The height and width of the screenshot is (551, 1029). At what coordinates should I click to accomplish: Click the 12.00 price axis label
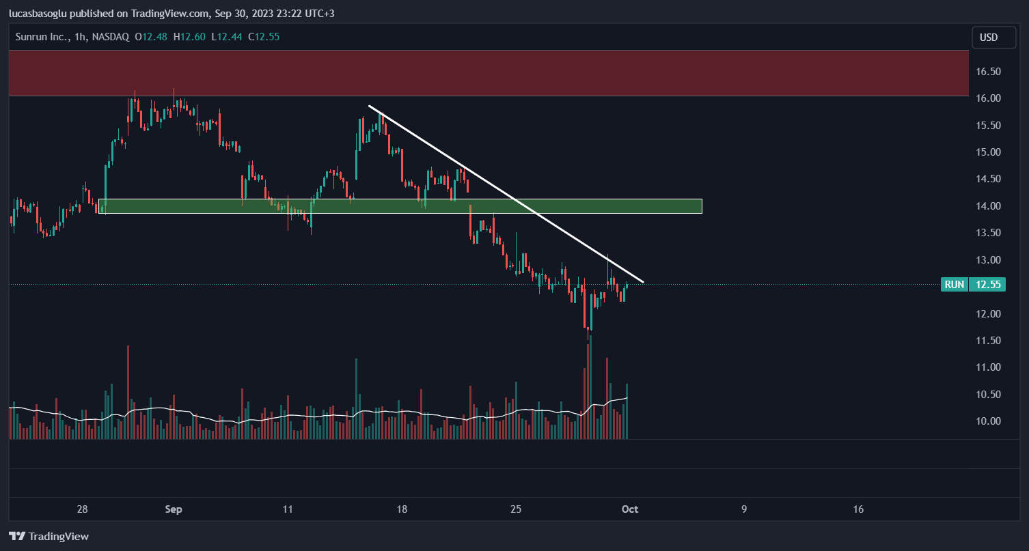click(x=989, y=314)
